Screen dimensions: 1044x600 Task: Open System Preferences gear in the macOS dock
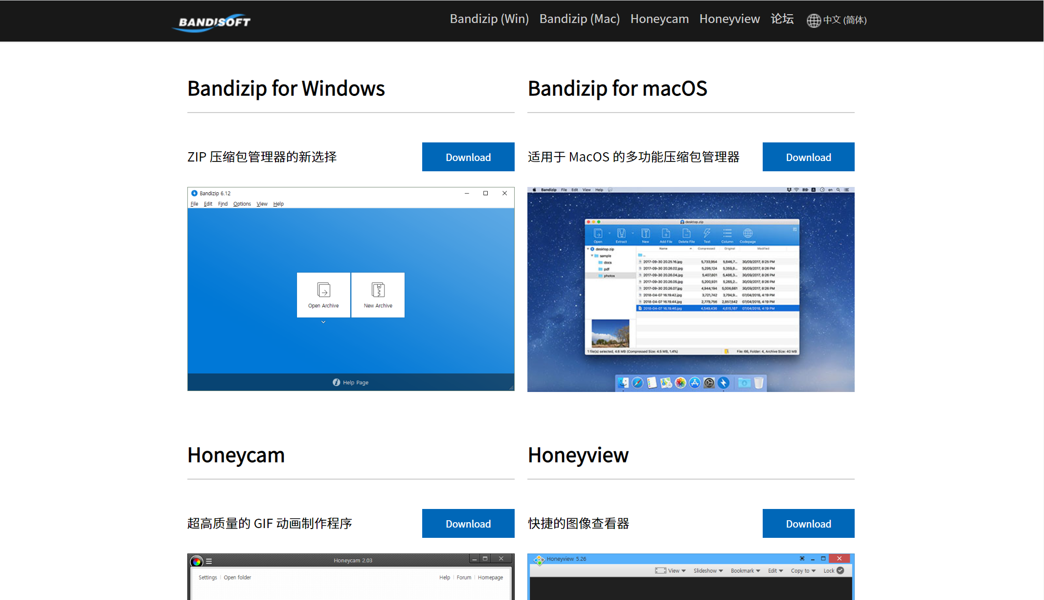point(709,383)
